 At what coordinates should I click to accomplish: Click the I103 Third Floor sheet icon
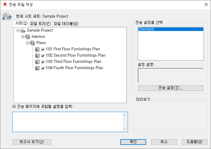pos(37,62)
